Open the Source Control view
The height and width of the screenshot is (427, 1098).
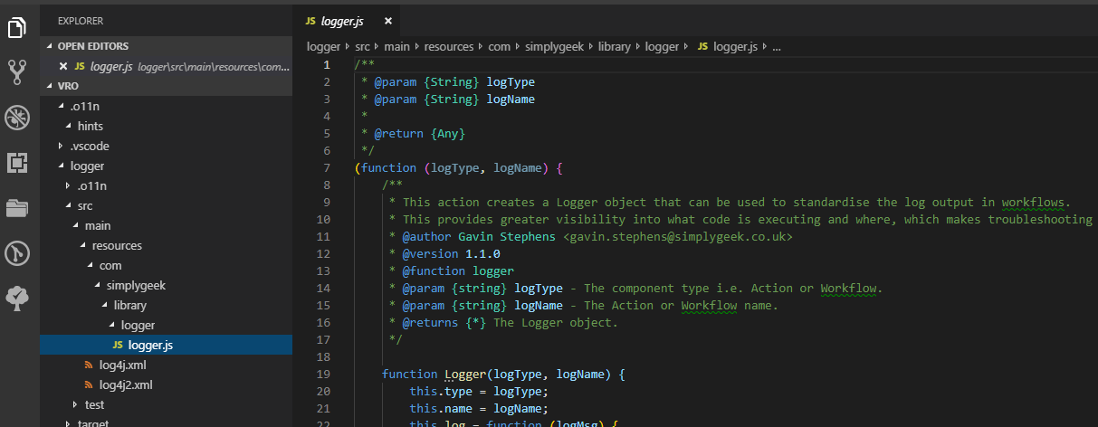pos(17,72)
